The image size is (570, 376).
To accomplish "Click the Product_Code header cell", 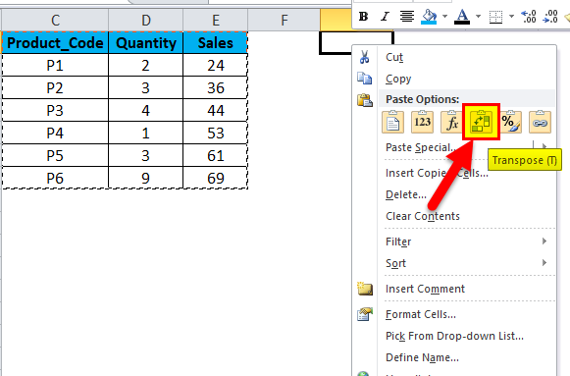I will click(x=55, y=43).
